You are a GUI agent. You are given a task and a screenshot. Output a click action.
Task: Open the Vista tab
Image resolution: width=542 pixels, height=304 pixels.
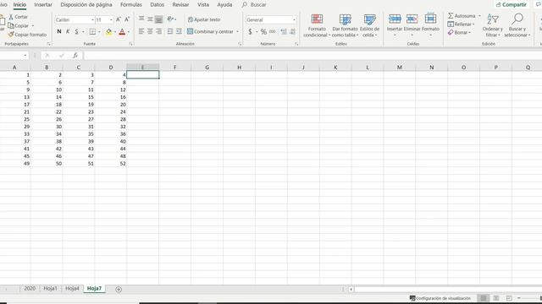pos(203,5)
